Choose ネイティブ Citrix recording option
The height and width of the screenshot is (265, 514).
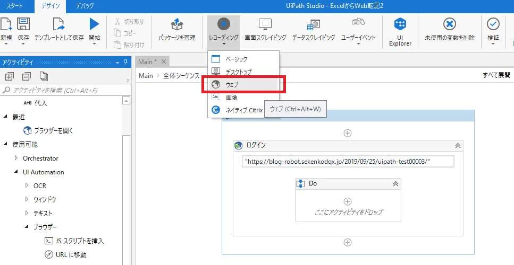click(x=243, y=110)
